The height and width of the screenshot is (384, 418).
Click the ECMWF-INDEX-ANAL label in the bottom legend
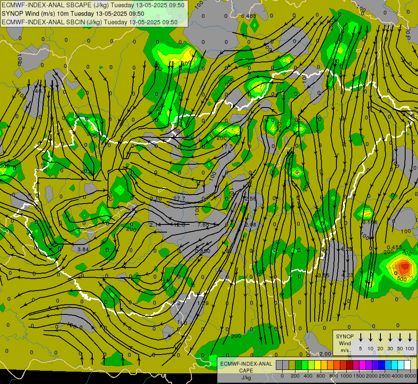246,364
